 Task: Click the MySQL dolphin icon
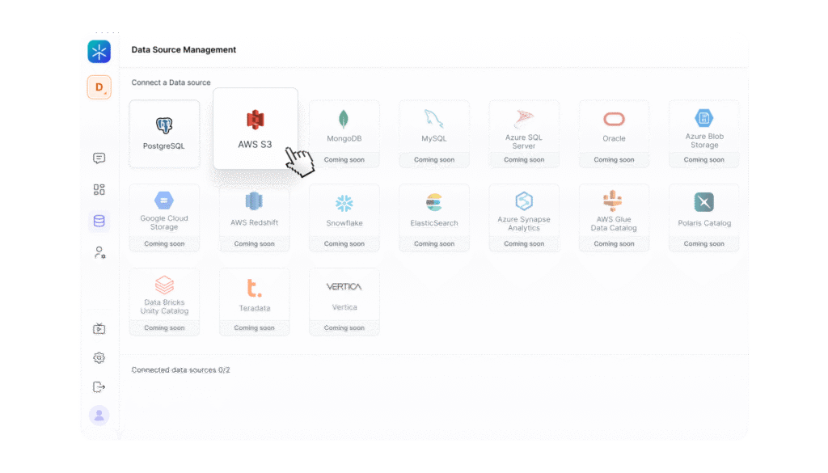pos(433,119)
